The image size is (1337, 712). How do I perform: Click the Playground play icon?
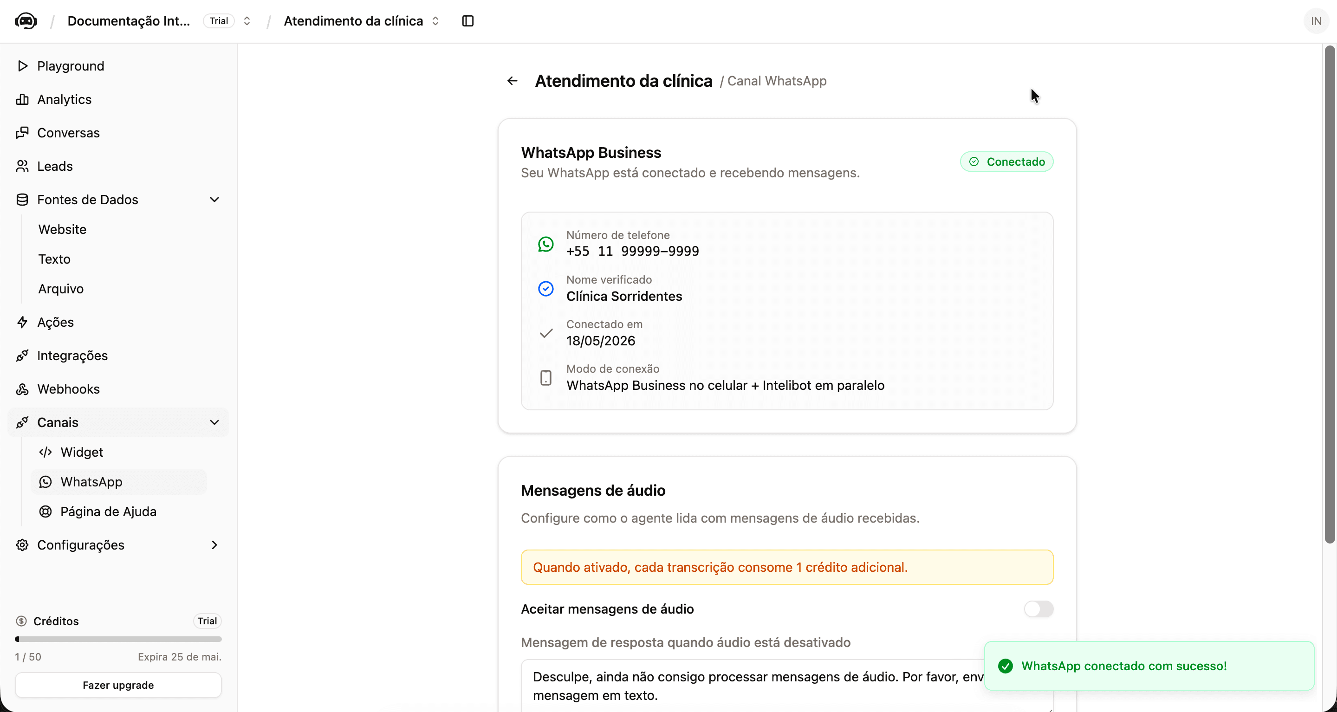coord(22,66)
